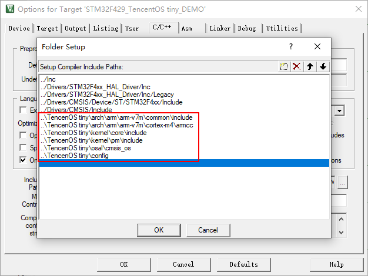Open the Debug tab
This screenshot has width=368, height=276.
247,28
